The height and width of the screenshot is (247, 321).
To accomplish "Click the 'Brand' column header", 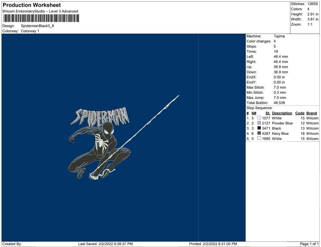I will [312, 113].
